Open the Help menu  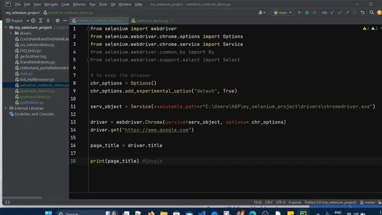click(138, 4)
